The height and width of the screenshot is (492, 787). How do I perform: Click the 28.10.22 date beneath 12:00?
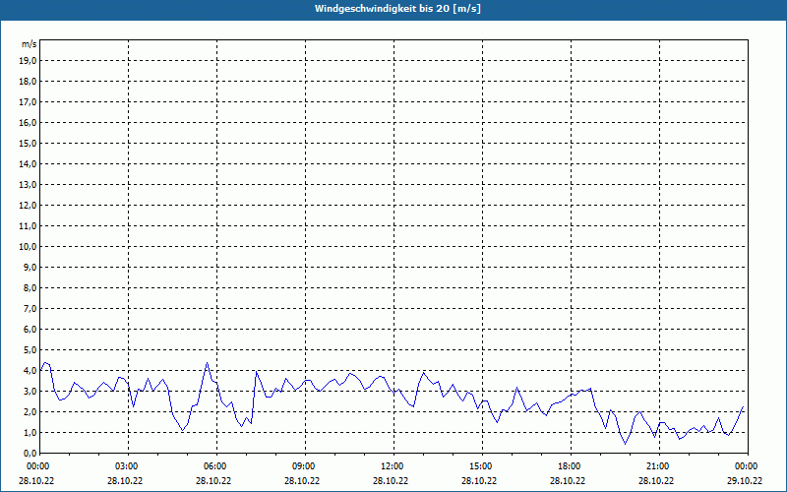pos(391,480)
